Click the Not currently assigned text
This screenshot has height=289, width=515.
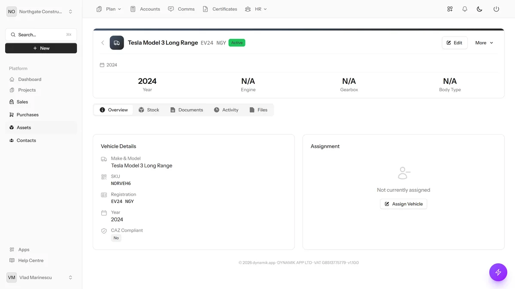403,190
